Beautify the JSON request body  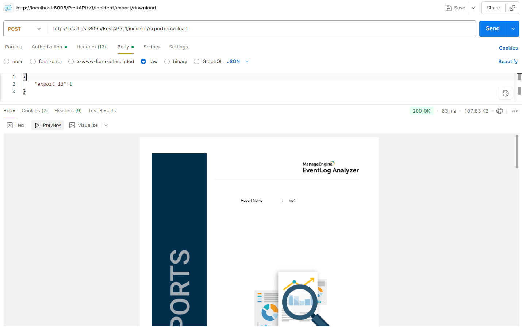(508, 61)
